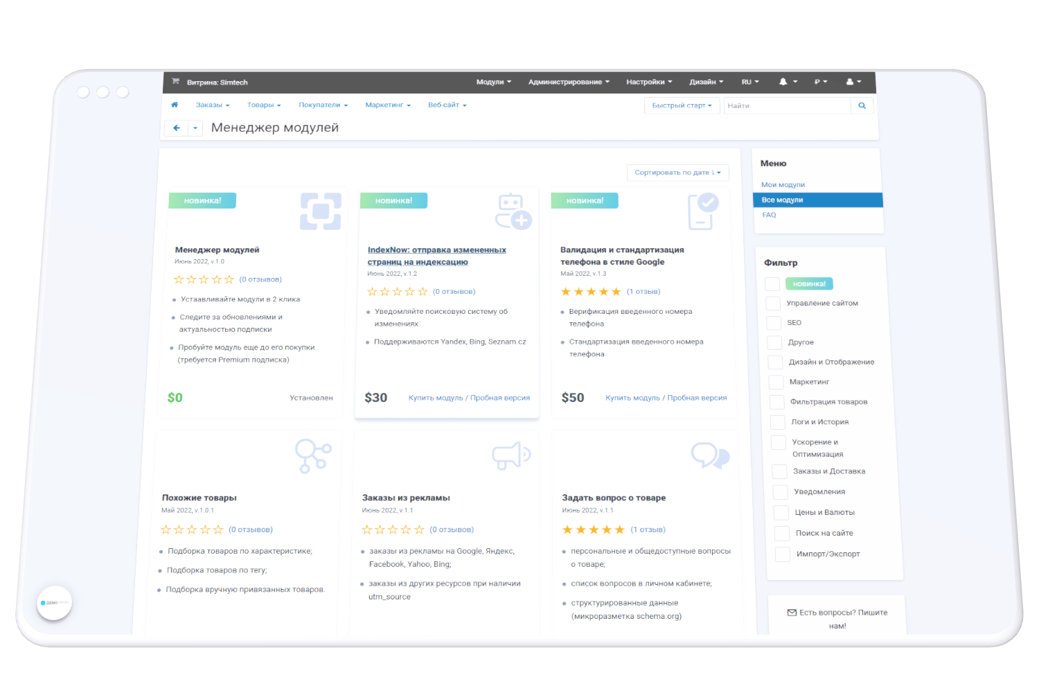Open the user account icon menu
The height and width of the screenshot is (693, 1039).
pyautogui.click(x=850, y=82)
